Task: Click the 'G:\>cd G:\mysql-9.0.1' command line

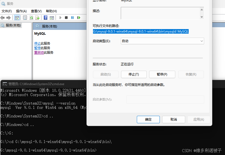Action: click(56, 142)
